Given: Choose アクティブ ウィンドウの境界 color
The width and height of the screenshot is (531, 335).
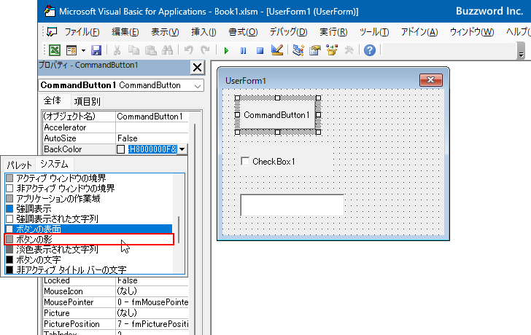Looking at the screenshot, I should tap(89, 178).
